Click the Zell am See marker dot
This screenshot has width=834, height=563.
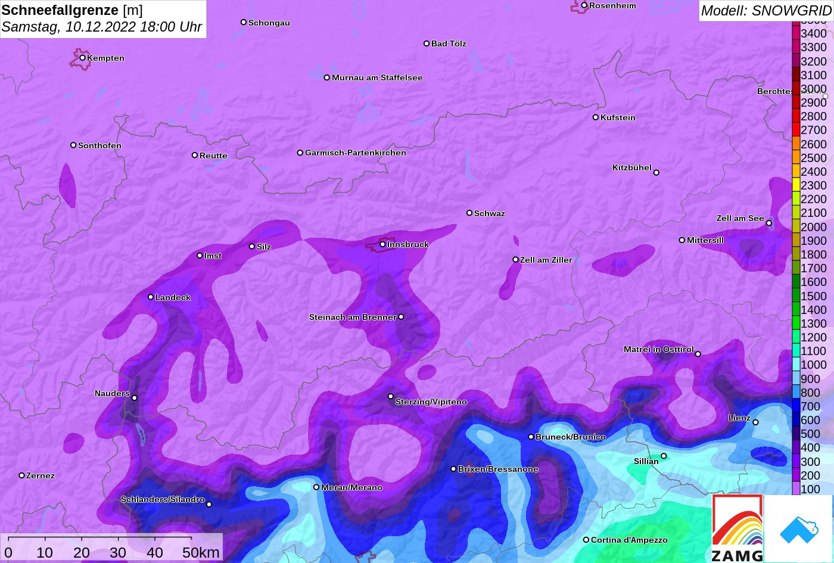click(x=769, y=223)
